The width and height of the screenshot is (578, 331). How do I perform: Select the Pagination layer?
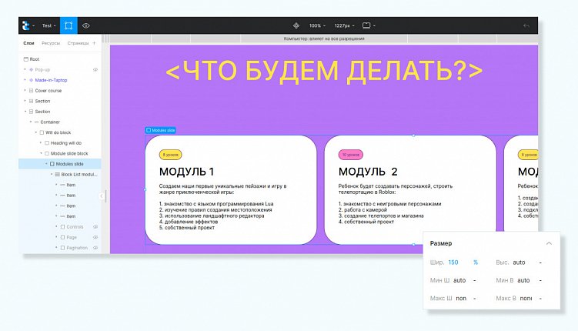tap(77, 248)
